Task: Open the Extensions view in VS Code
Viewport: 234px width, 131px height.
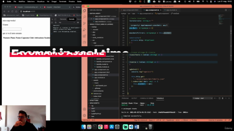Action: point(84,36)
